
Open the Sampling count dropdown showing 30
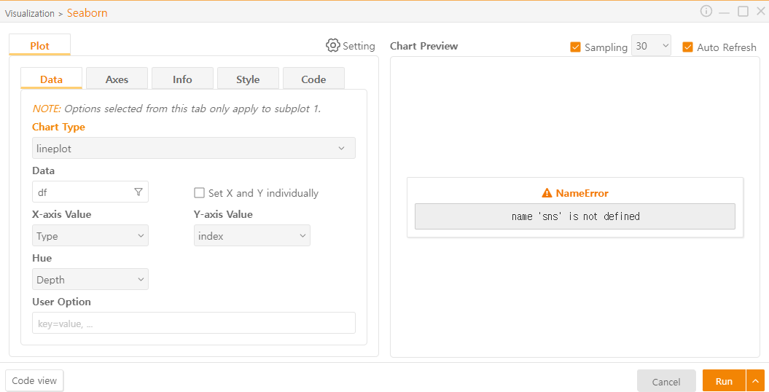coord(651,46)
